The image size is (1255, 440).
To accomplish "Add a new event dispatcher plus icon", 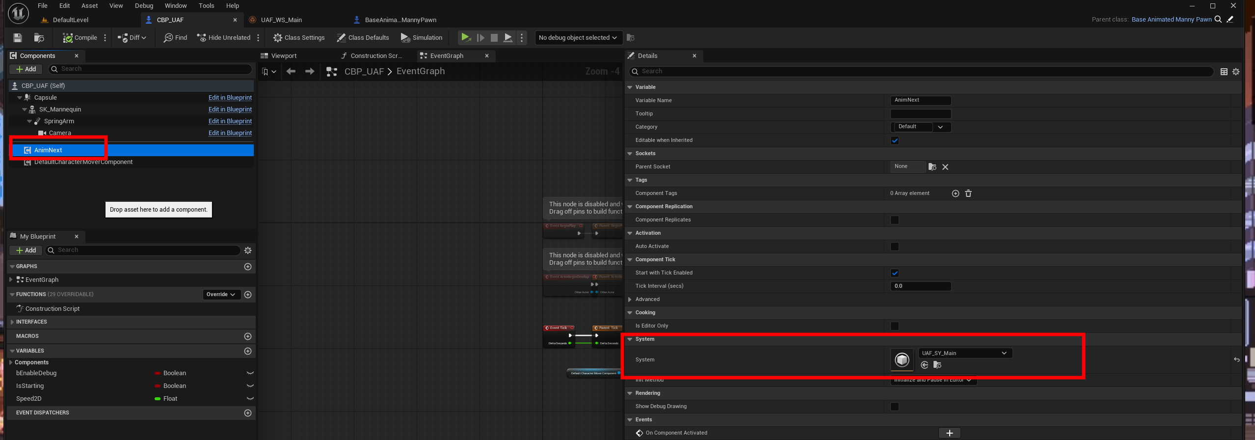I will [x=248, y=413].
